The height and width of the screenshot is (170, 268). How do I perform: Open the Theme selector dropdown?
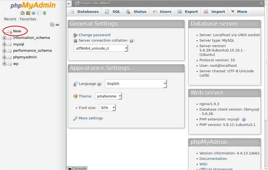pyautogui.click(x=108, y=96)
